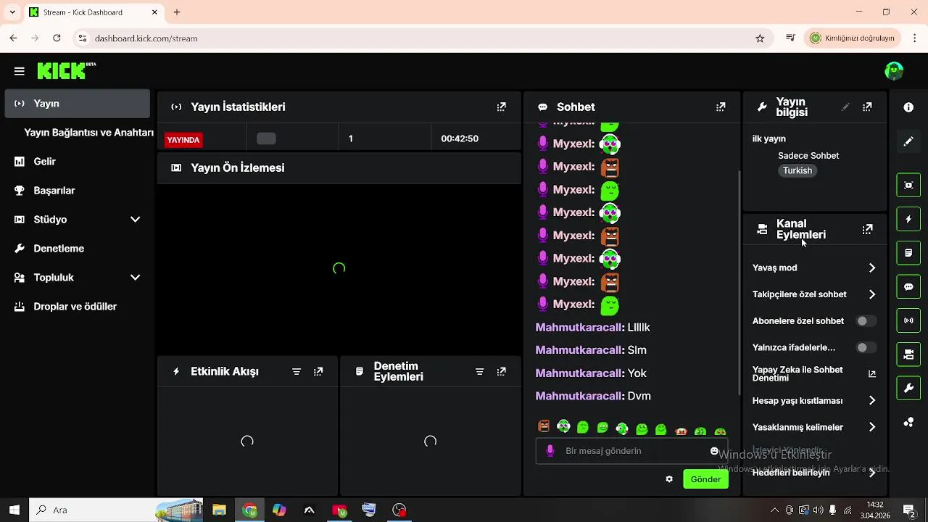
Task: Toggle activity feed lightning panel in right rail
Action: click(908, 219)
